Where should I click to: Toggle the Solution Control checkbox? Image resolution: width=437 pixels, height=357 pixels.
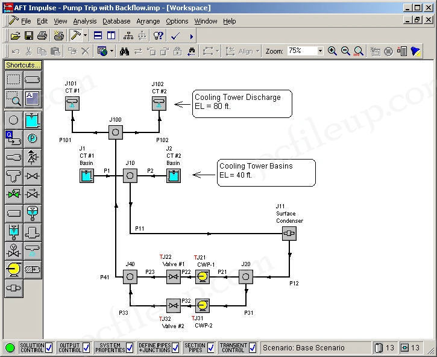coord(49,347)
